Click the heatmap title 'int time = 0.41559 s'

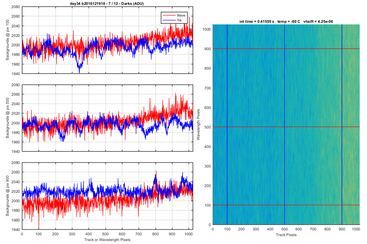click(x=257, y=21)
